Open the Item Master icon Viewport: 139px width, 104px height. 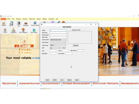(34, 31)
